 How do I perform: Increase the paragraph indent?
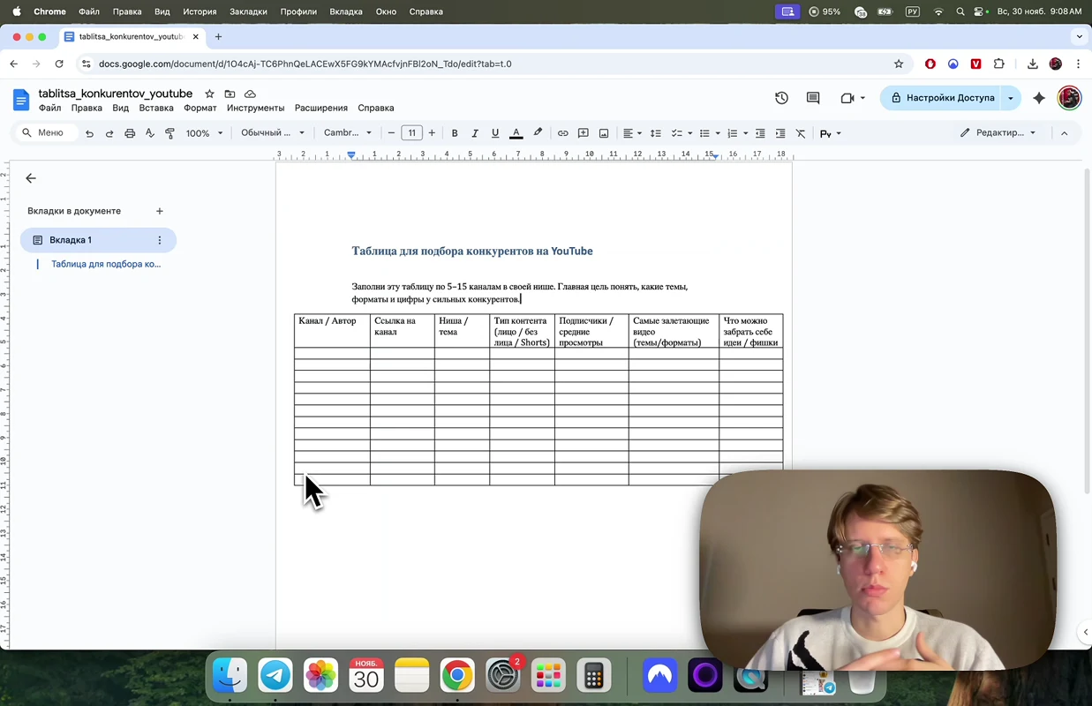click(780, 133)
